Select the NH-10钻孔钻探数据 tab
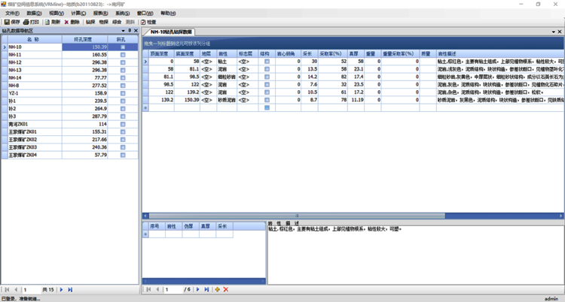Image resolution: width=565 pixels, height=302 pixels. pyautogui.click(x=170, y=33)
